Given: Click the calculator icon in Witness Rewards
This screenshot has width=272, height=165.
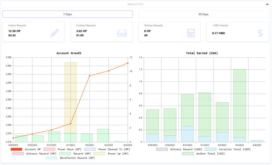Looking at the screenshot, I should click(191, 33).
